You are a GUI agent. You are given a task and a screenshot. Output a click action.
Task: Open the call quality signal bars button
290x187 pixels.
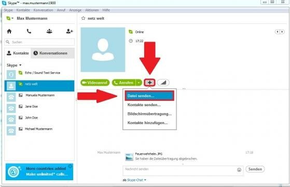pyautogui.click(x=163, y=83)
